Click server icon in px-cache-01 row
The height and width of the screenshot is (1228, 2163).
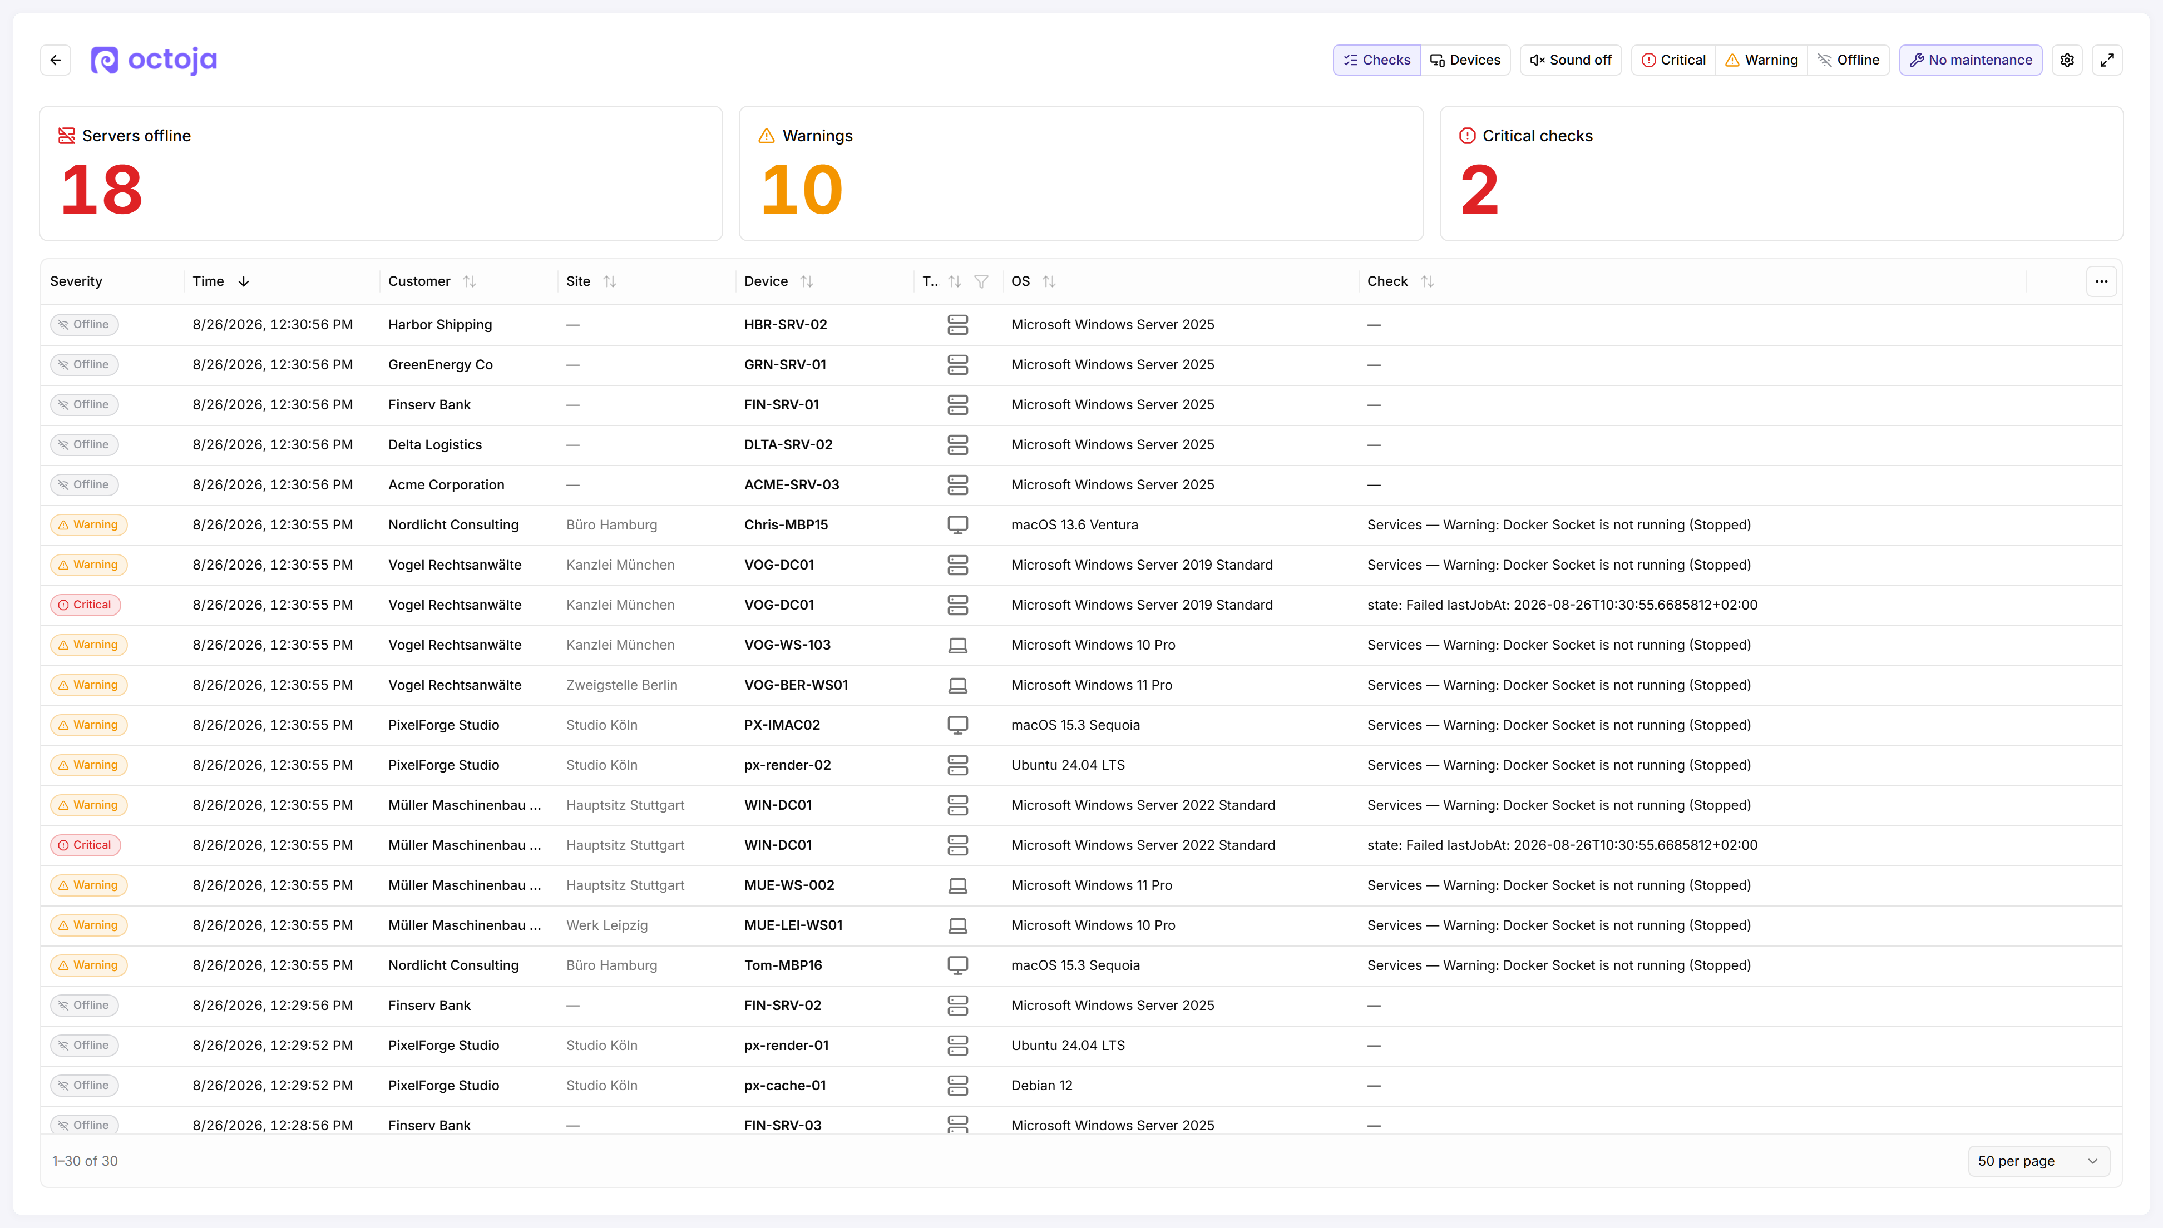click(x=957, y=1086)
